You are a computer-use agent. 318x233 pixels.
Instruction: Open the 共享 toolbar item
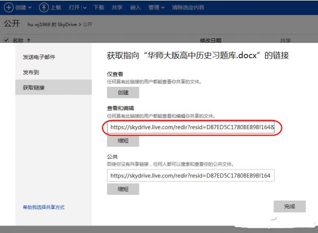[x=117, y=8]
